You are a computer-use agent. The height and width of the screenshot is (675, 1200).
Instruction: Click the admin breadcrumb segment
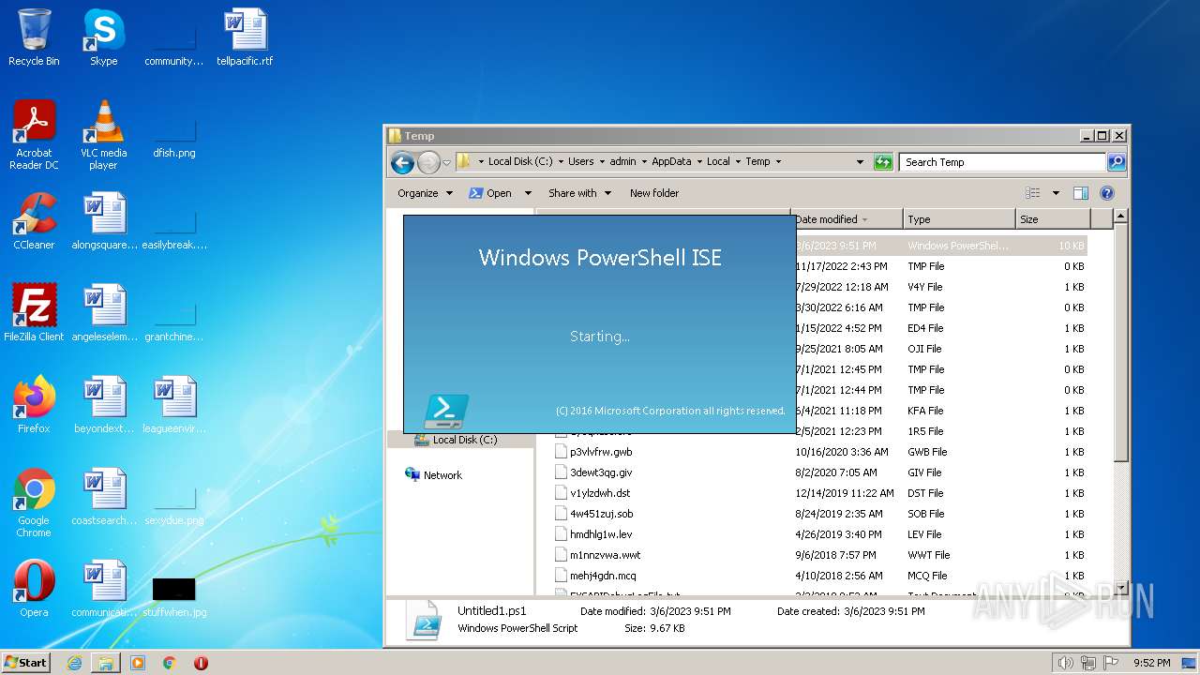(622, 162)
